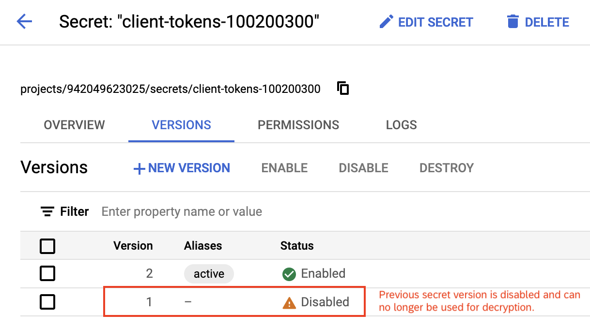Click the orange warning icon beside Disabled status
The height and width of the screenshot is (329, 590).
coord(289,302)
